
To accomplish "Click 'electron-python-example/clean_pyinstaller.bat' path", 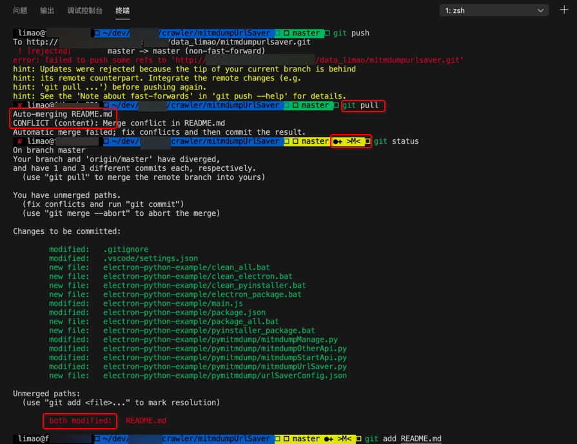I will point(204,285).
